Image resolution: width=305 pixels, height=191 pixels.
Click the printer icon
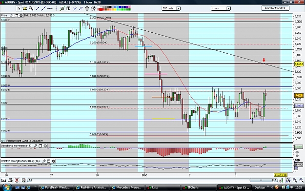[x=10, y=180]
